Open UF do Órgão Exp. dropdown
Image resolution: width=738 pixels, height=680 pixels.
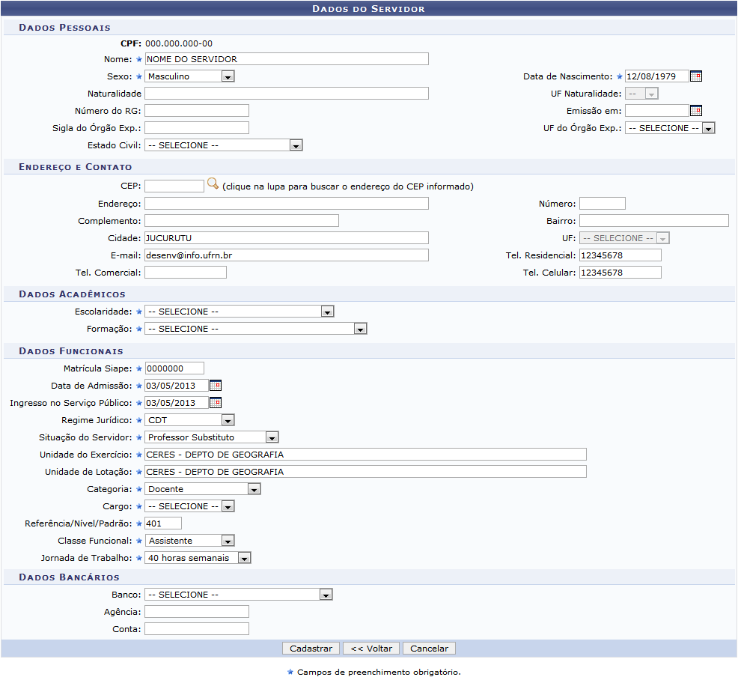[x=669, y=128]
